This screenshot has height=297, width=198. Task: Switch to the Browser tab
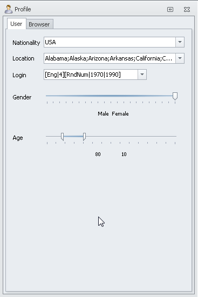[39, 24]
